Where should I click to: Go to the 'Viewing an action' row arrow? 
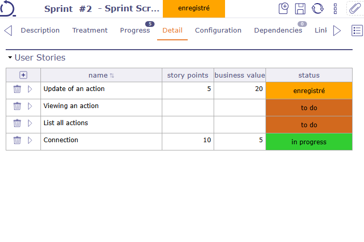30,106
